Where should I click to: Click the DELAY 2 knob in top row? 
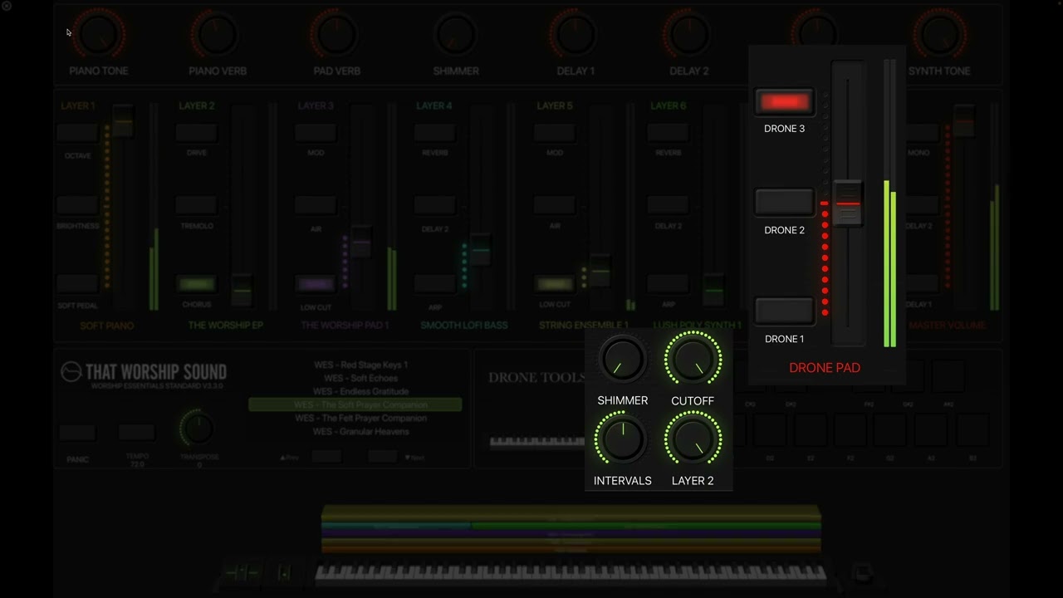pos(688,36)
